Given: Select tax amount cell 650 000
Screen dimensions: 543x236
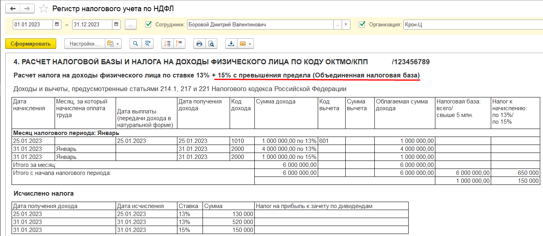Looking at the screenshot, I should [x=515, y=173].
